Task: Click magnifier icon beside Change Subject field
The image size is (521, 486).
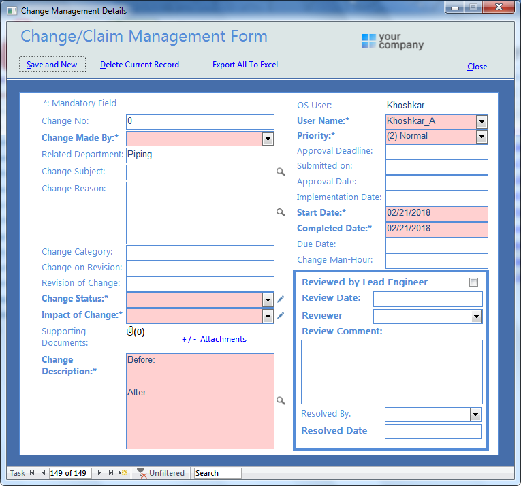Action: coord(281,172)
